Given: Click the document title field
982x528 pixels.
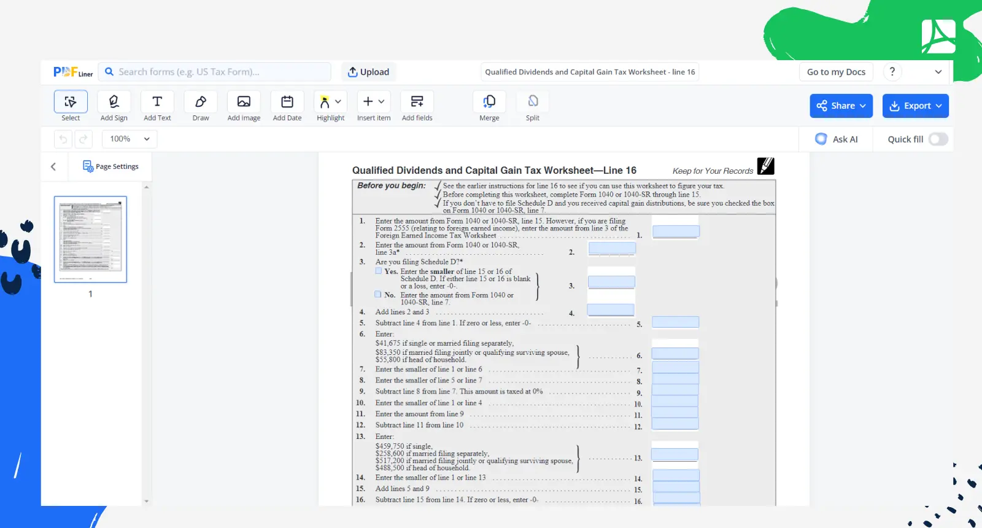Looking at the screenshot, I should 590,72.
